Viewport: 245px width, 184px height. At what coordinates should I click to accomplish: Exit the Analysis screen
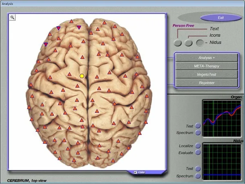(x=221, y=18)
